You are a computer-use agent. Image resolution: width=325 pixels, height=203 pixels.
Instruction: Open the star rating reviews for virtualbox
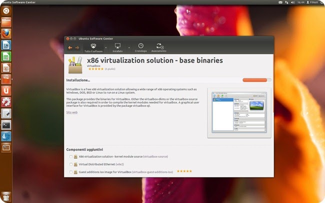point(96,69)
